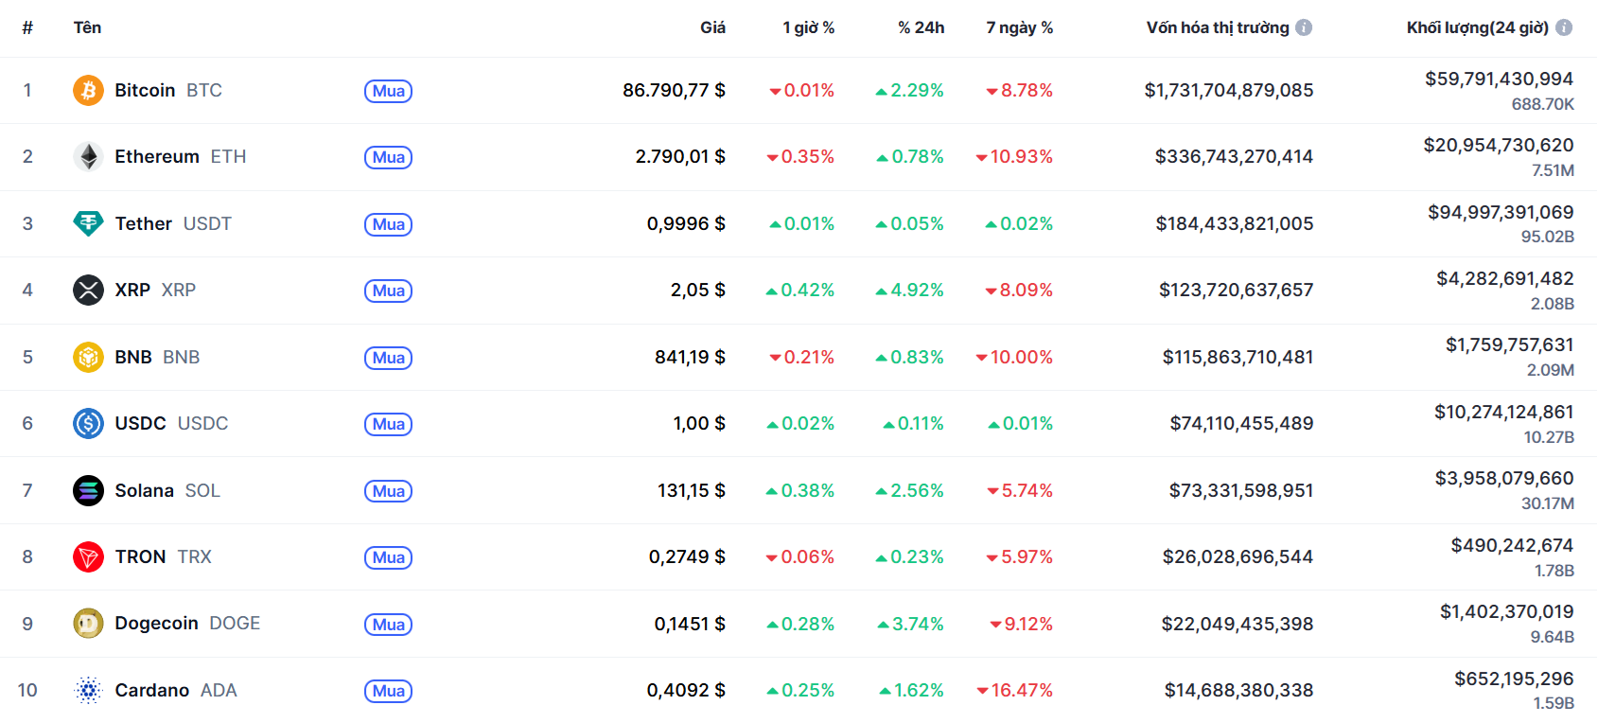Open the Dogecoin name link

pyautogui.click(x=156, y=623)
